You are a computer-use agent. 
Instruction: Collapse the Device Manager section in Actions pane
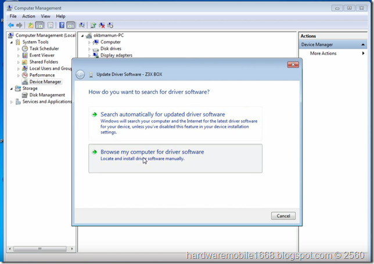[x=363, y=45]
